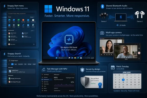Screen dimensions: 147x98
Task: Open the Team Sync recommended document
Action: 25,33
